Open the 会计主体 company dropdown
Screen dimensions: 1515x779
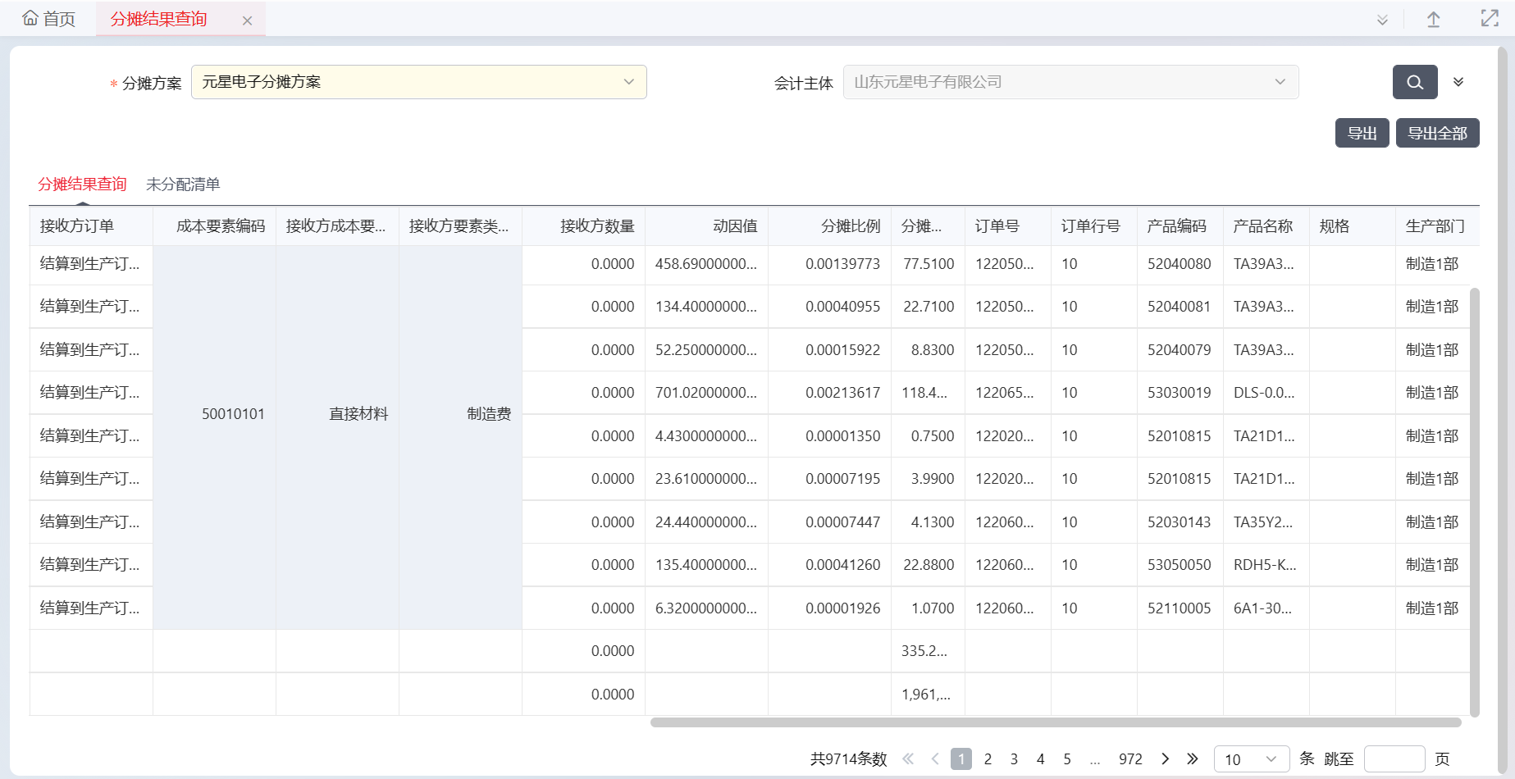coord(1280,82)
